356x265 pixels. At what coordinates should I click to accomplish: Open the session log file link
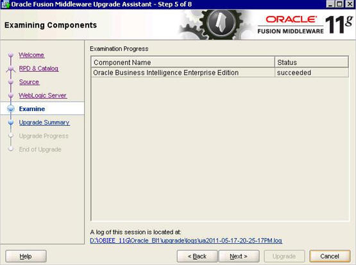(186, 241)
